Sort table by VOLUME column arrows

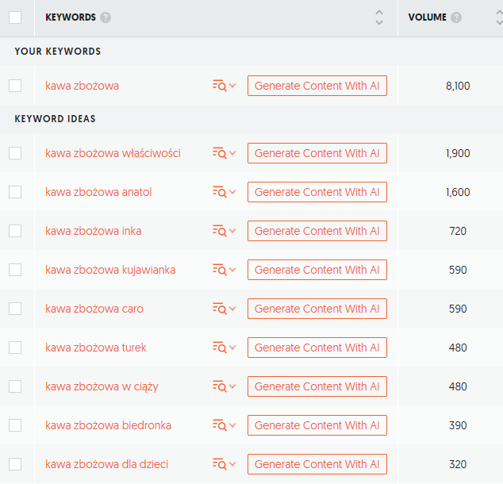(x=500, y=17)
